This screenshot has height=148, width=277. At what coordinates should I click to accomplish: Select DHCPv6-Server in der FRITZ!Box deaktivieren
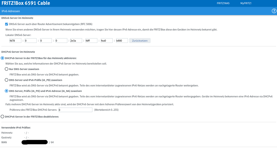pyautogui.click(x=2, y=116)
